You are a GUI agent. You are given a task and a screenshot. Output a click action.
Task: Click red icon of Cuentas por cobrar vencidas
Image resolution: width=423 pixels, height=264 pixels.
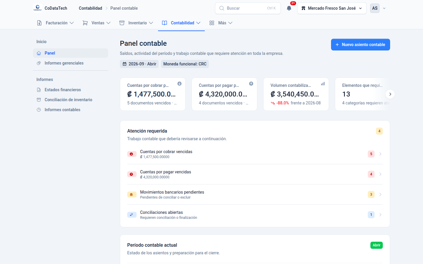[132, 154]
